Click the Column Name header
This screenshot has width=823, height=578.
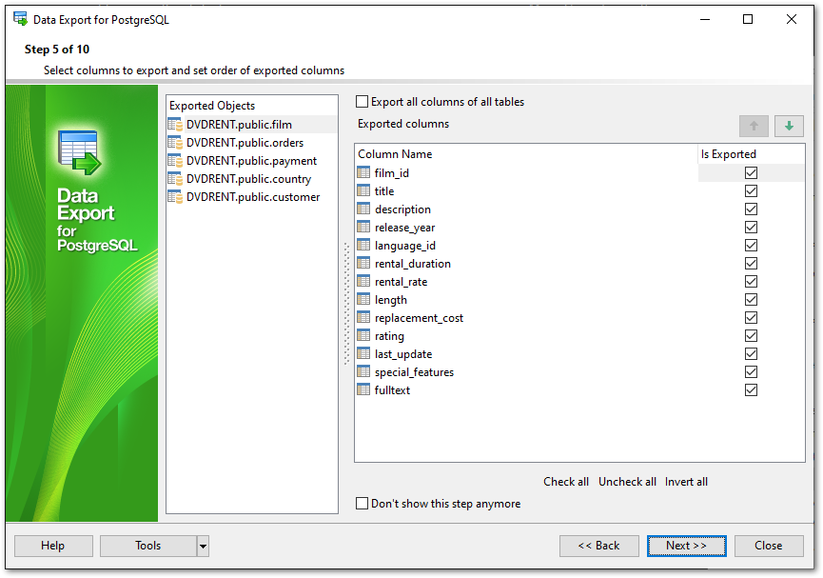[526, 154]
